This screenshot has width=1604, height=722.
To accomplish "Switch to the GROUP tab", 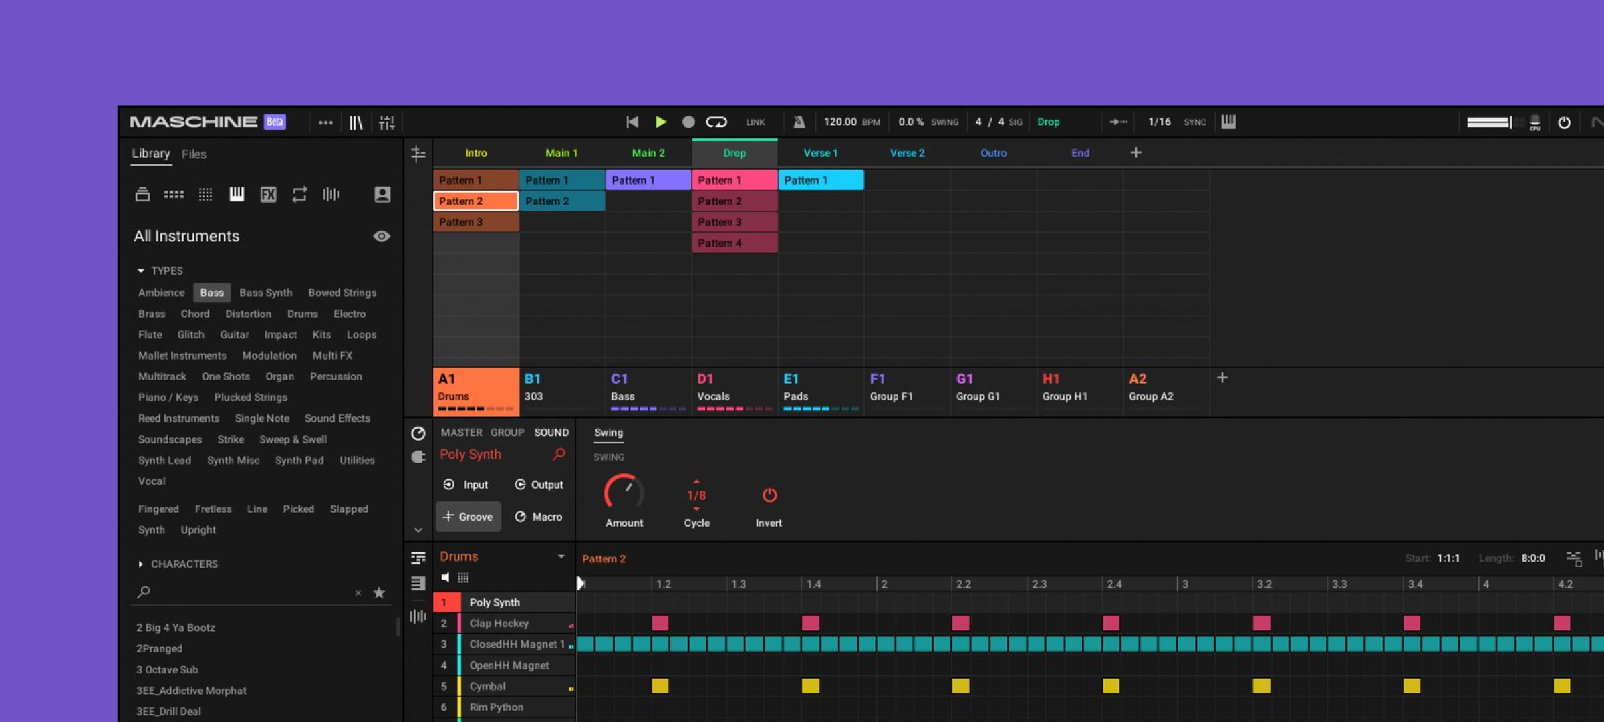I will tap(507, 433).
